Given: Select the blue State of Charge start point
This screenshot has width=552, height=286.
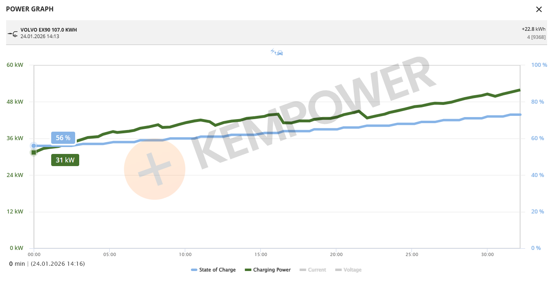Looking at the screenshot, I should (34, 146).
